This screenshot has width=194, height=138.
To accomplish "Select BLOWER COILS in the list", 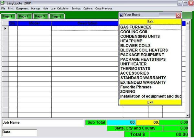I will pyautogui.click(x=150, y=46).
